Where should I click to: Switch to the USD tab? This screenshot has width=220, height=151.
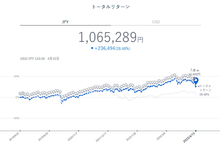[156, 22]
